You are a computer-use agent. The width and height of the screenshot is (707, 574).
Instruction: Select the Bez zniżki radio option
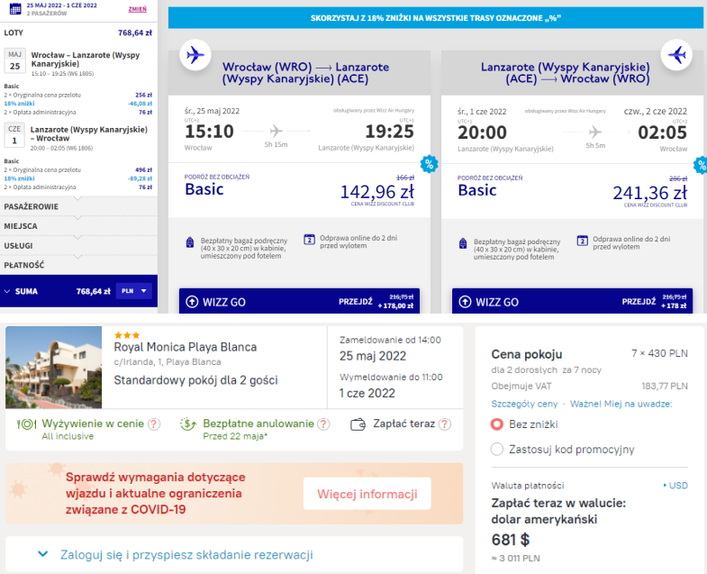[497, 424]
